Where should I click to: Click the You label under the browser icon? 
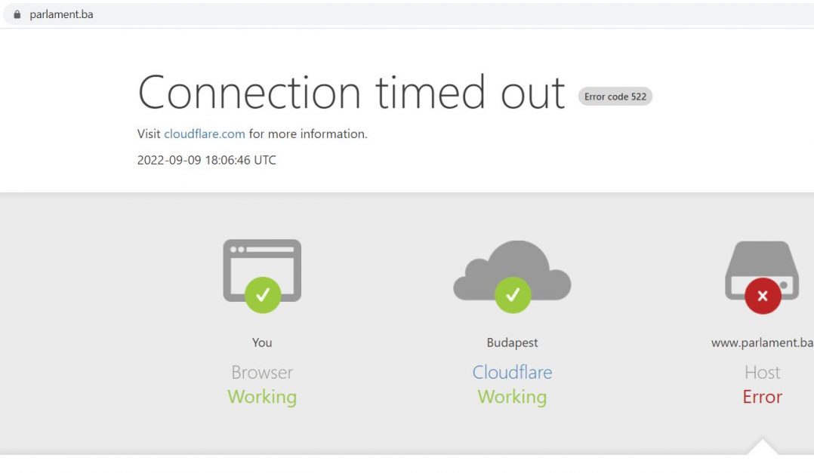click(262, 342)
